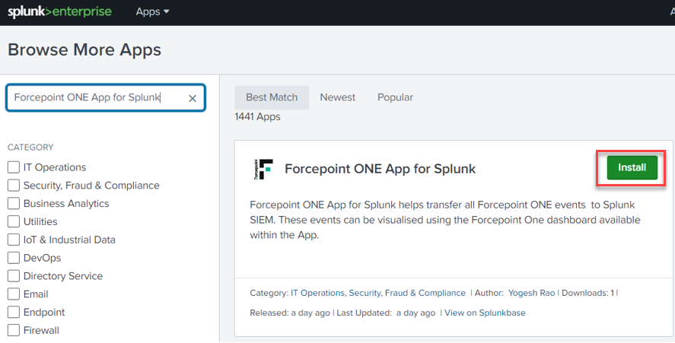Install the Forcepoint ONE App

632,168
